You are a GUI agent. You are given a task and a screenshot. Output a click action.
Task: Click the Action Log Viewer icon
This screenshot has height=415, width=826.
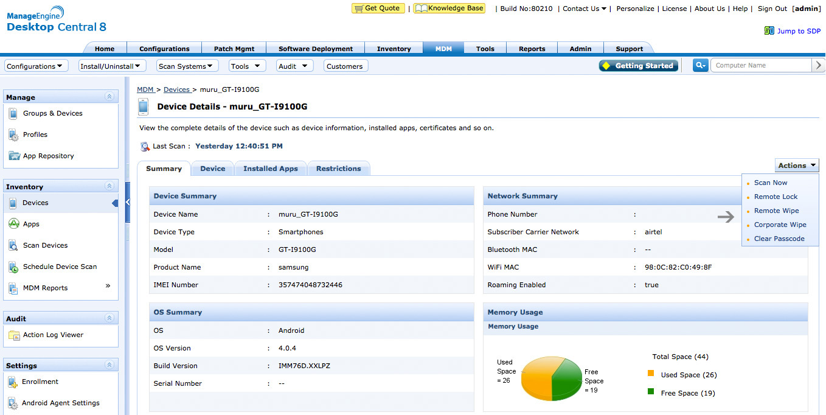(14, 335)
